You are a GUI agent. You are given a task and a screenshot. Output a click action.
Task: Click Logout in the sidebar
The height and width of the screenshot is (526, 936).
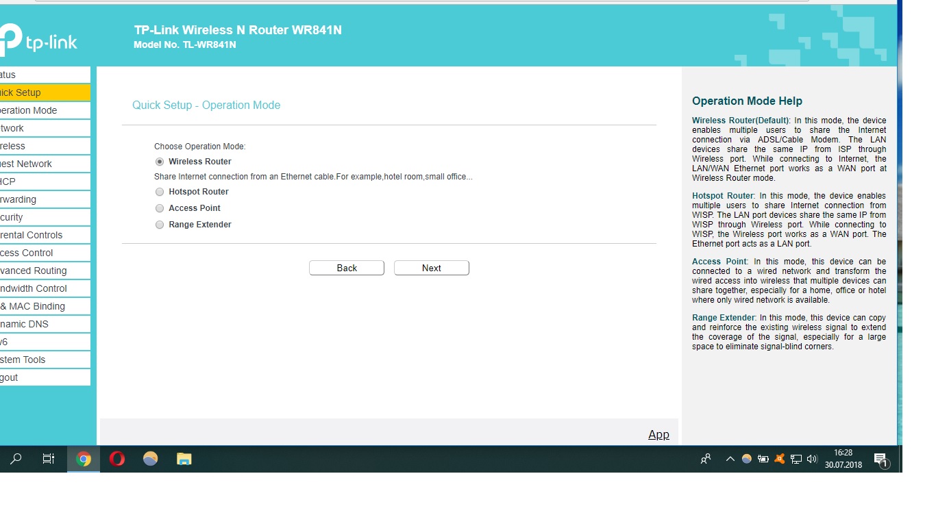click(45, 377)
